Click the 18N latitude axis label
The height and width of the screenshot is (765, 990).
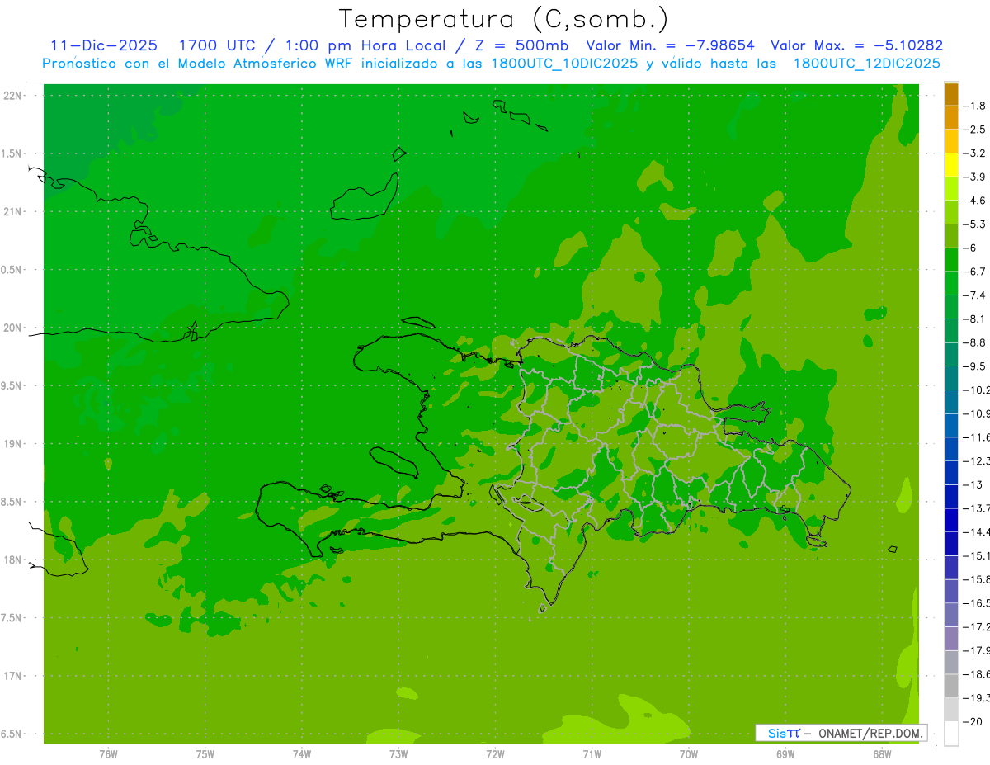(x=12, y=560)
